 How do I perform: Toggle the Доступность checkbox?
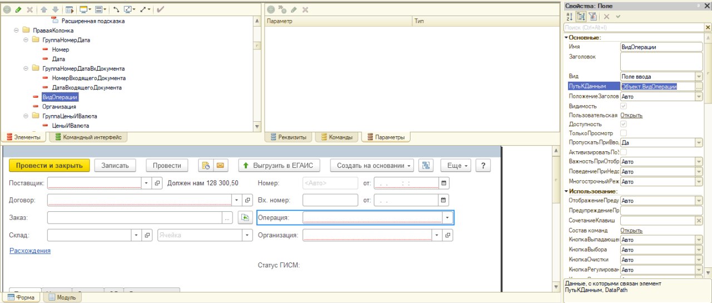(624, 123)
